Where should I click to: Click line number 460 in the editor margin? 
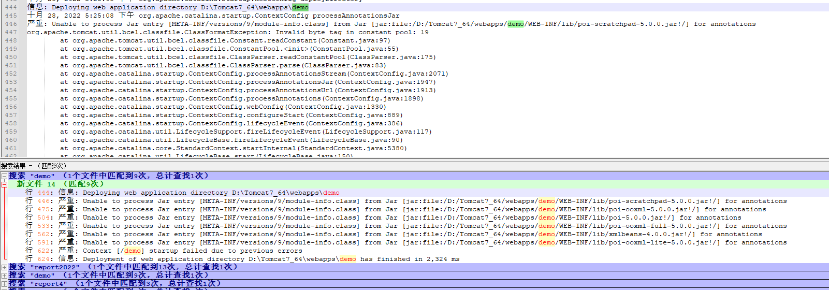(x=11, y=140)
